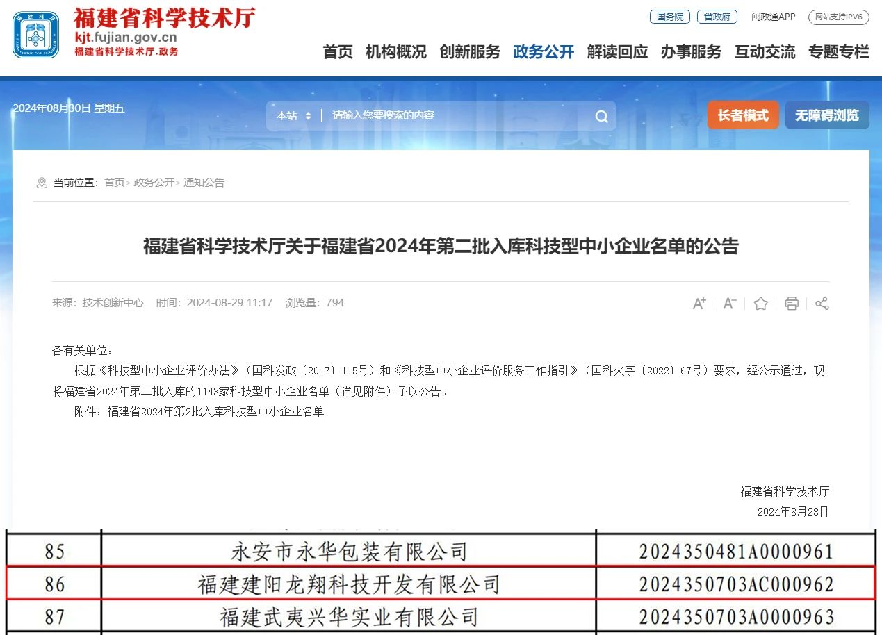Share the article using the share icon
This screenshot has width=882, height=635.
coord(822,304)
